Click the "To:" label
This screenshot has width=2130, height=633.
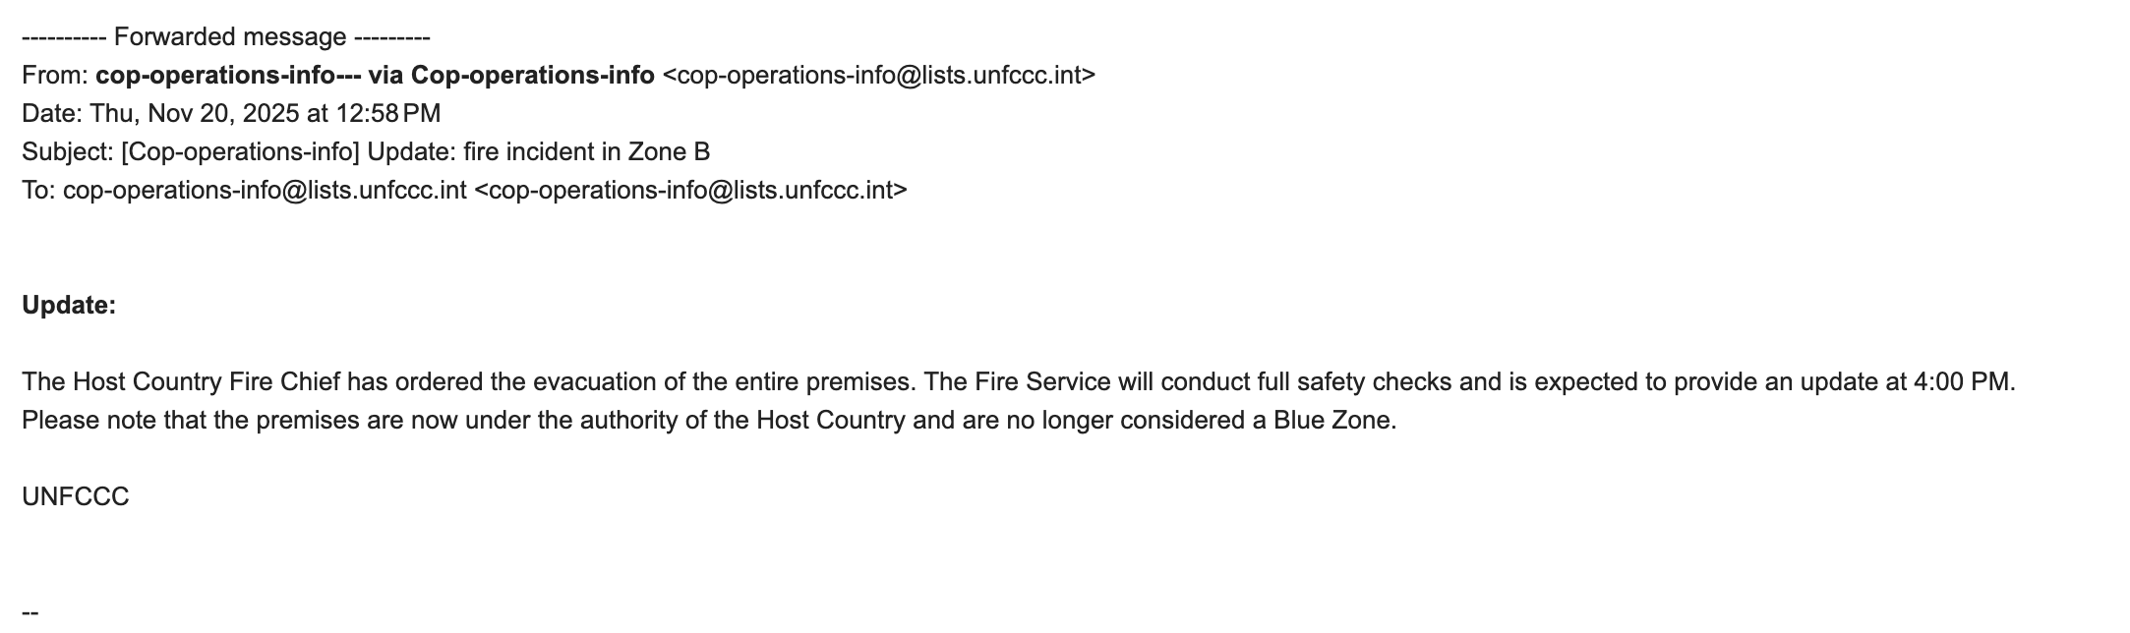[38, 190]
